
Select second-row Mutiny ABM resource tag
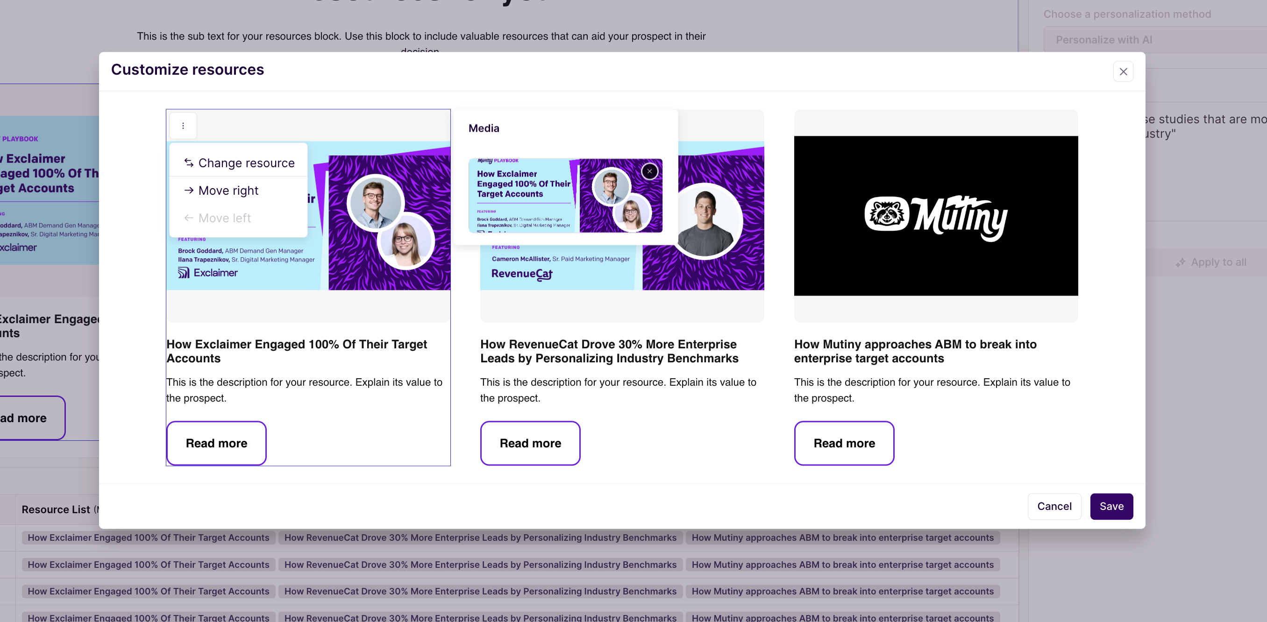(x=842, y=565)
